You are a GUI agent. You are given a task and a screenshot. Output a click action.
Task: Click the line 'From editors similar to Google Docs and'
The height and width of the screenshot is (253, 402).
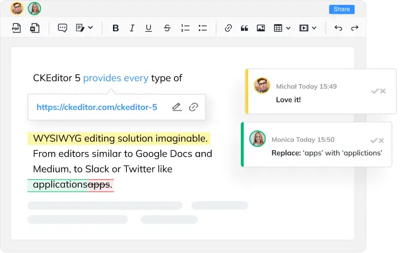(x=123, y=154)
